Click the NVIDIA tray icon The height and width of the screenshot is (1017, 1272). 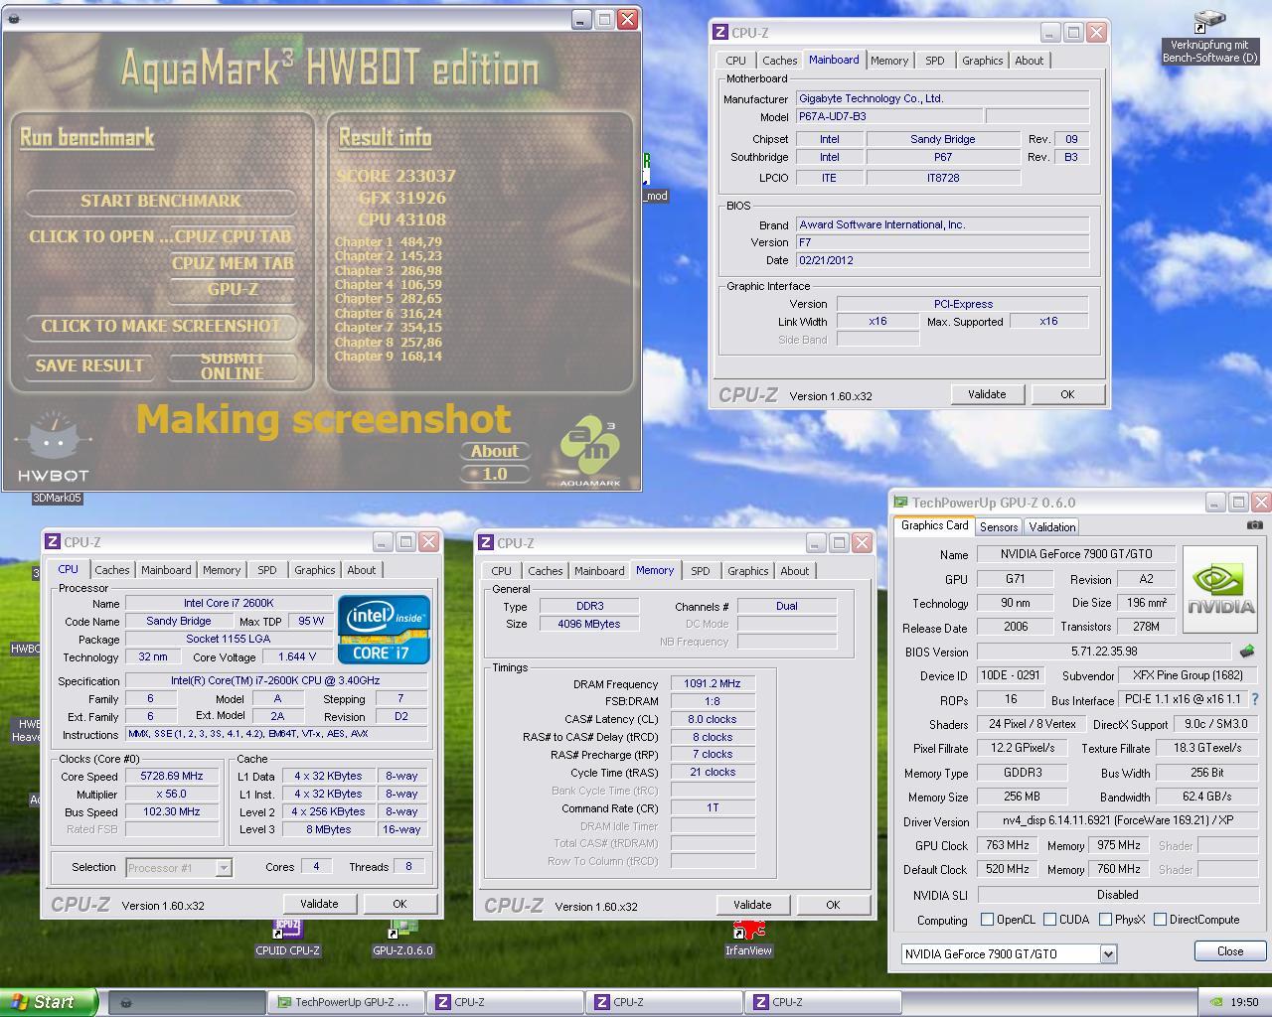(x=1216, y=1002)
